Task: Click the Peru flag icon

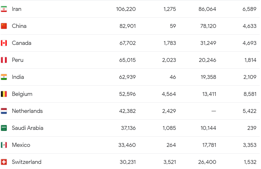Action: pyautogui.click(x=4, y=60)
